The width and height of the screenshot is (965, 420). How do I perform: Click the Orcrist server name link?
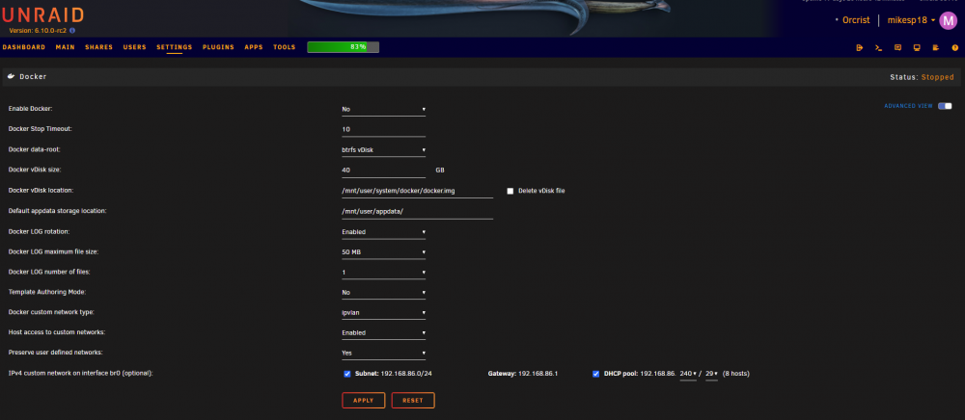856,20
